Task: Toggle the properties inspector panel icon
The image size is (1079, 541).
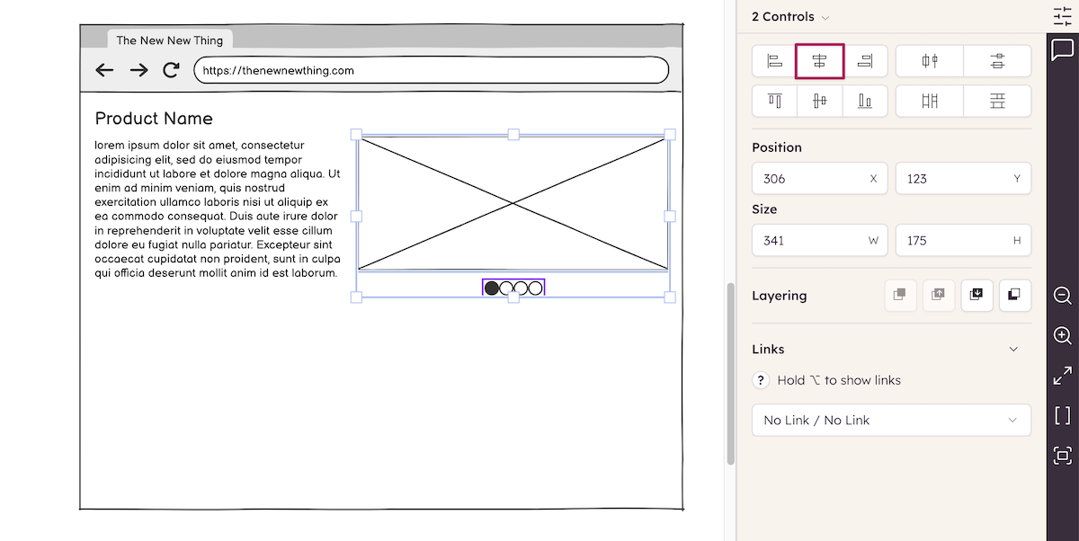Action: [1063, 16]
